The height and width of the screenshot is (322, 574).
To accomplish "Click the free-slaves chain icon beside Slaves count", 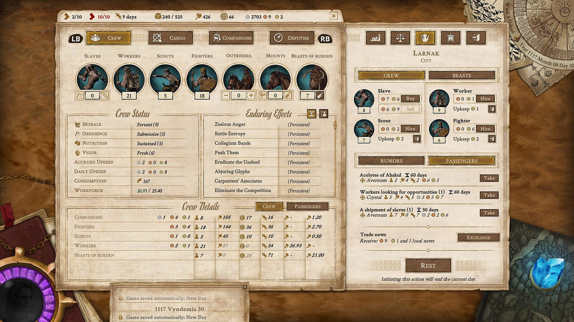I will coord(105,95).
